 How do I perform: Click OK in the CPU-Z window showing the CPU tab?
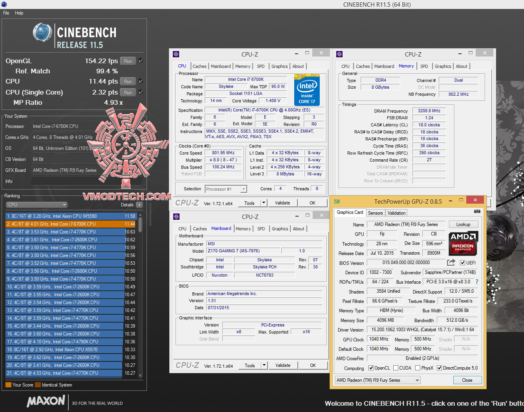(313, 203)
